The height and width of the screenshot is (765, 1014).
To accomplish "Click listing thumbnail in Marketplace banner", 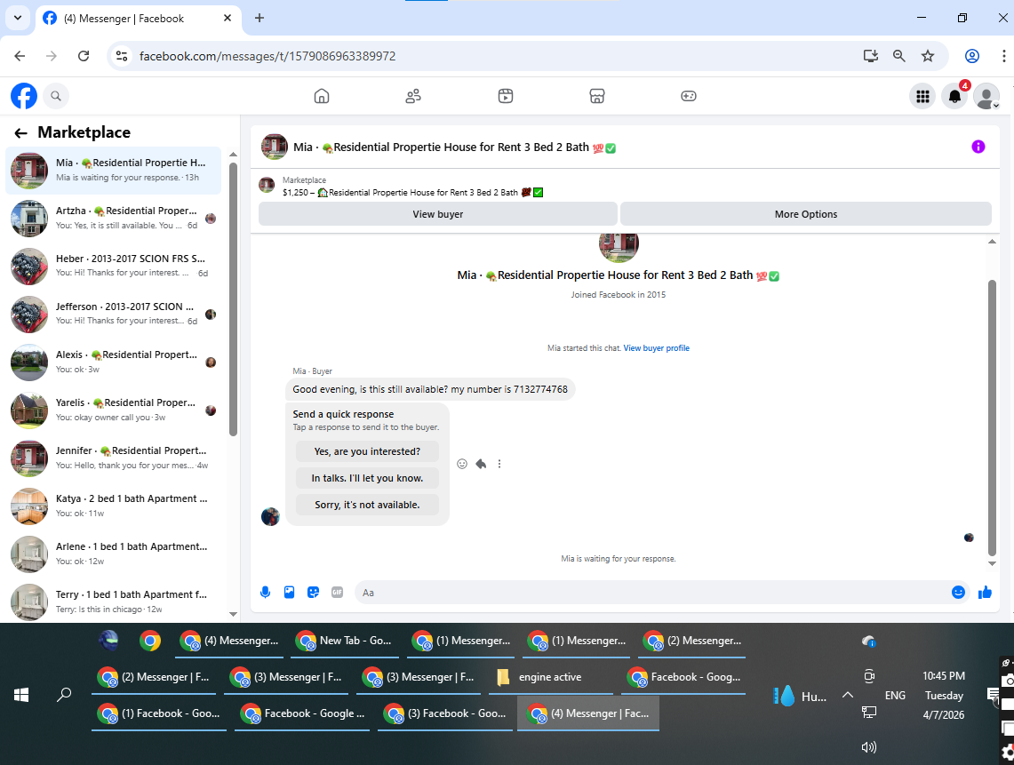I will [267, 186].
